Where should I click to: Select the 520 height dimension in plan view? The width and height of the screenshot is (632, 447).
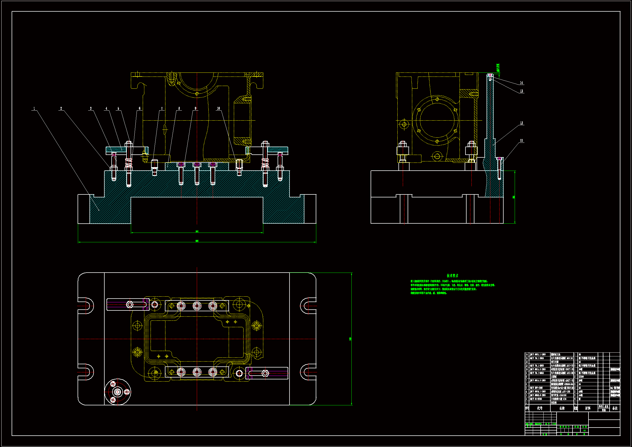click(350, 339)
